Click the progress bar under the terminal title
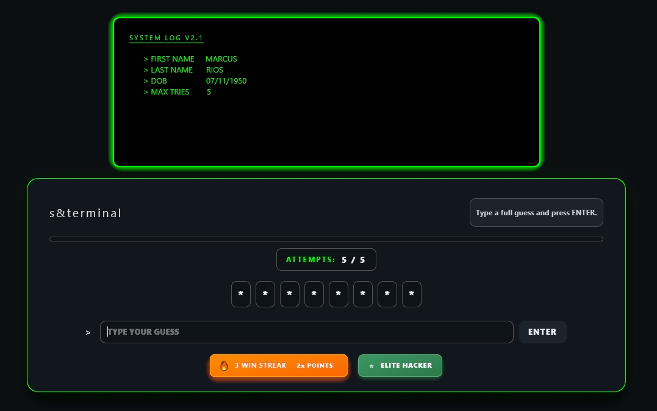 click(x=326, y=239)
